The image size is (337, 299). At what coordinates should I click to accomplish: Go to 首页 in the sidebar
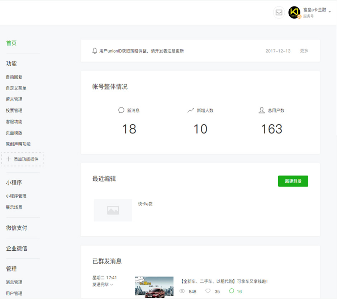coord(11,43)
